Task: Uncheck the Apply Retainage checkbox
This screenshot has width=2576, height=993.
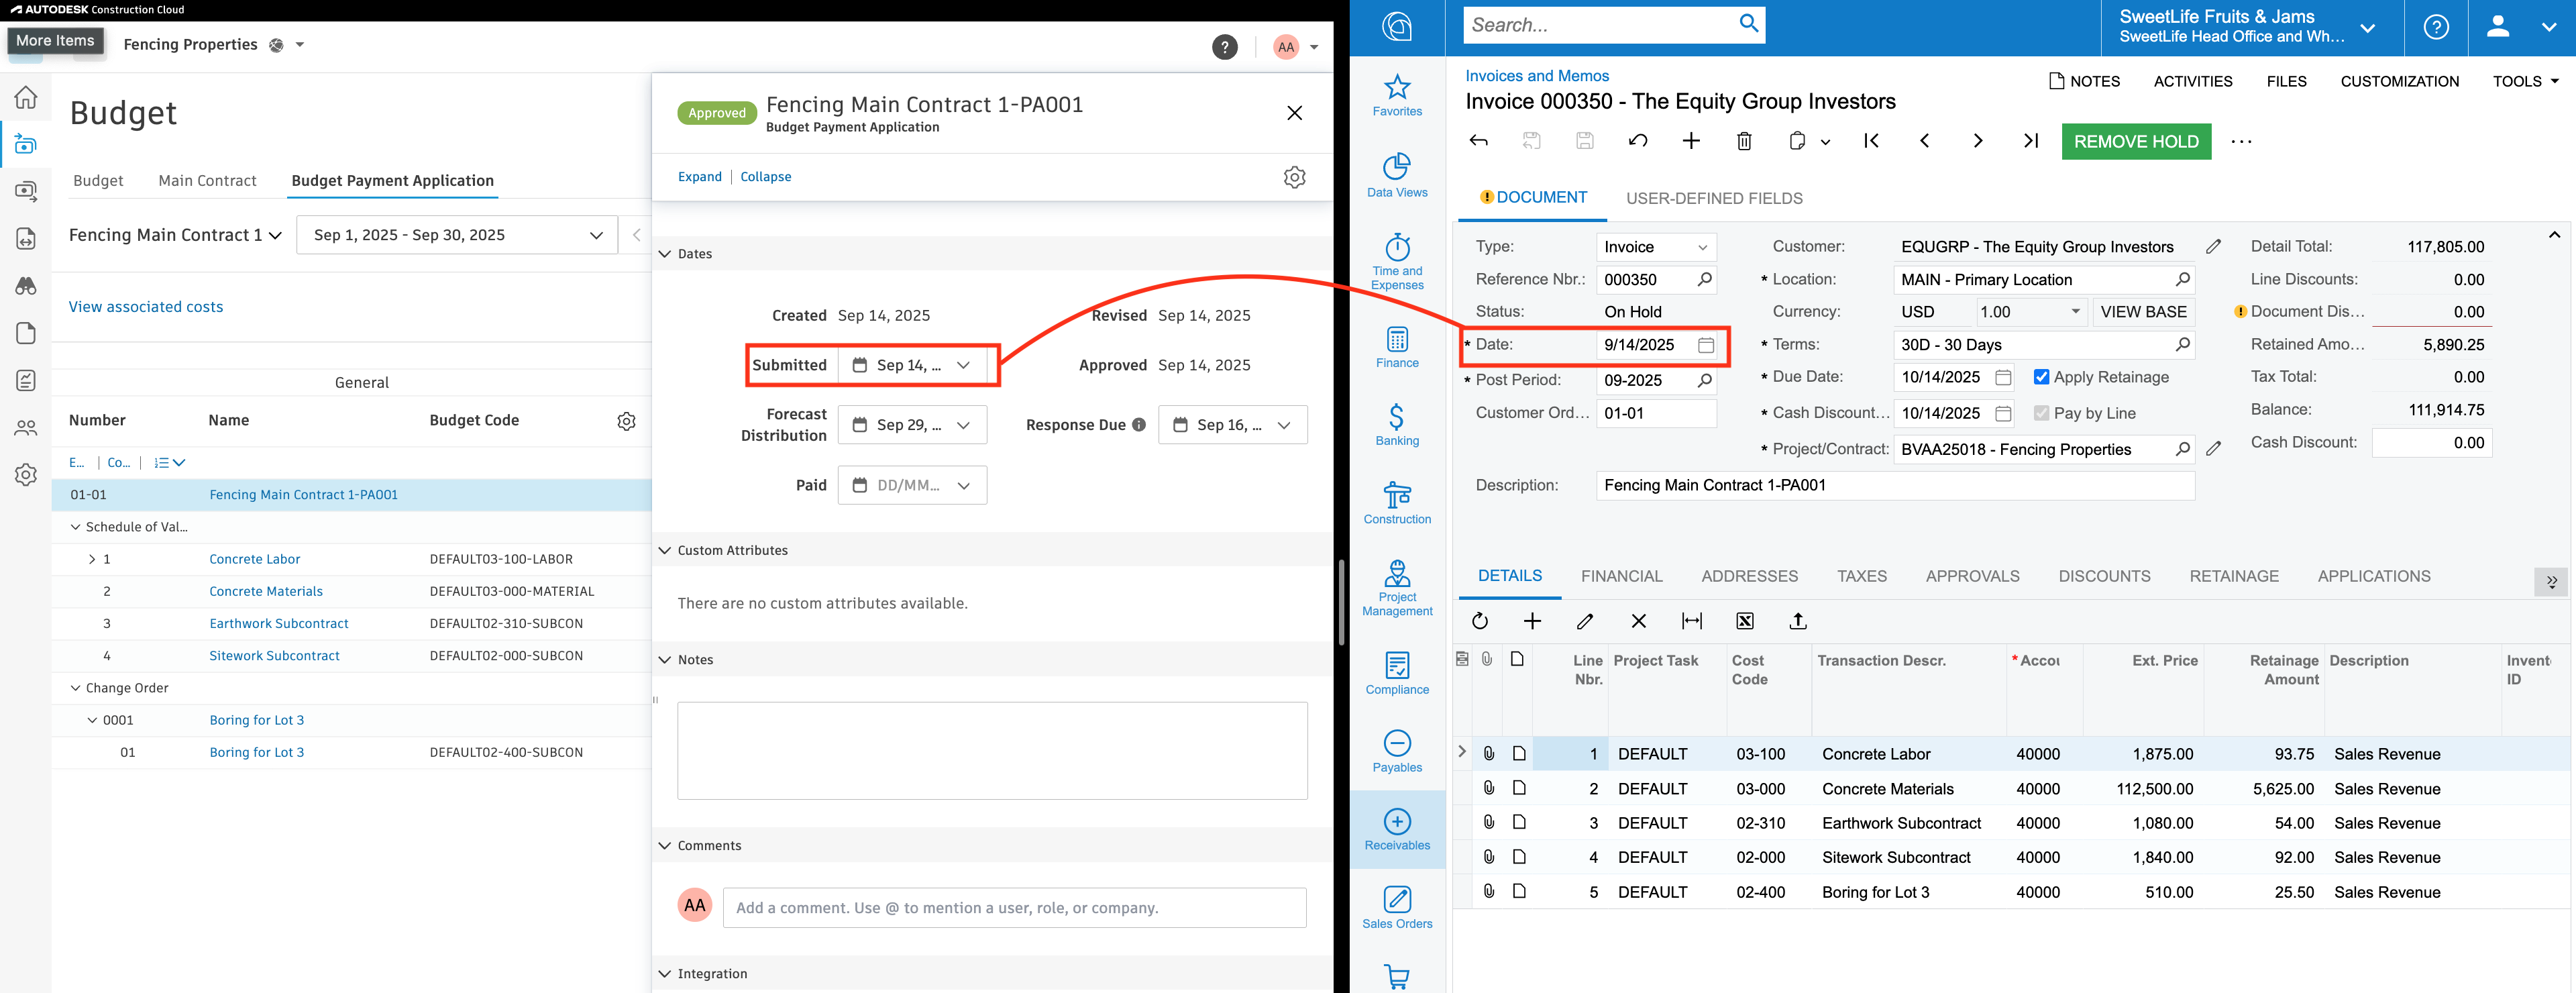Action: tap(2041, 377)
